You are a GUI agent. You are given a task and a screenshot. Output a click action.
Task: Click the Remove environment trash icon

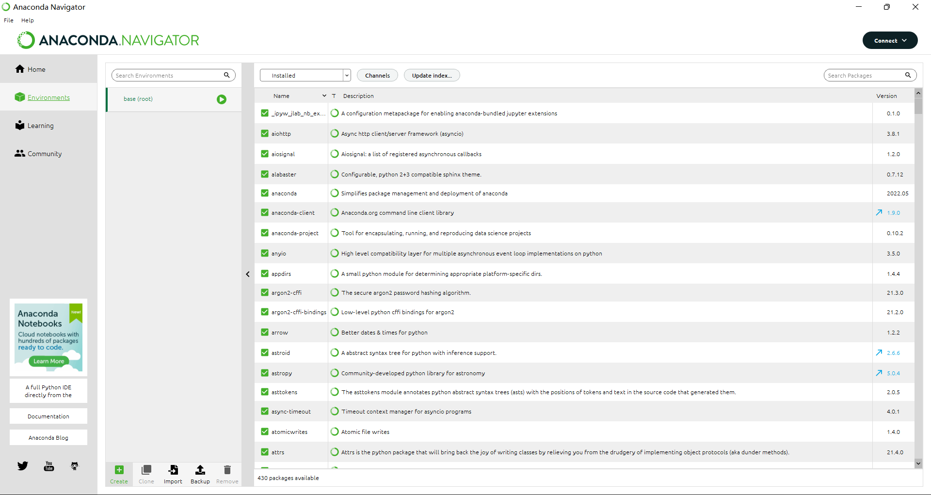pyautogui.click(x=227, y=470)
